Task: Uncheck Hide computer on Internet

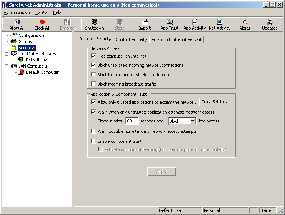Action: (x=93, y=56)
